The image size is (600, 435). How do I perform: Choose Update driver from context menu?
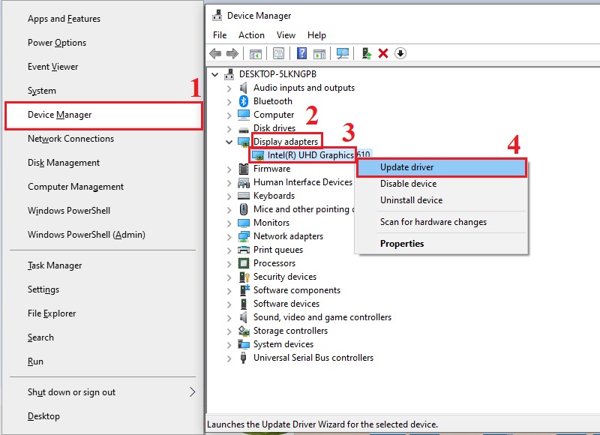click(442, 167)
